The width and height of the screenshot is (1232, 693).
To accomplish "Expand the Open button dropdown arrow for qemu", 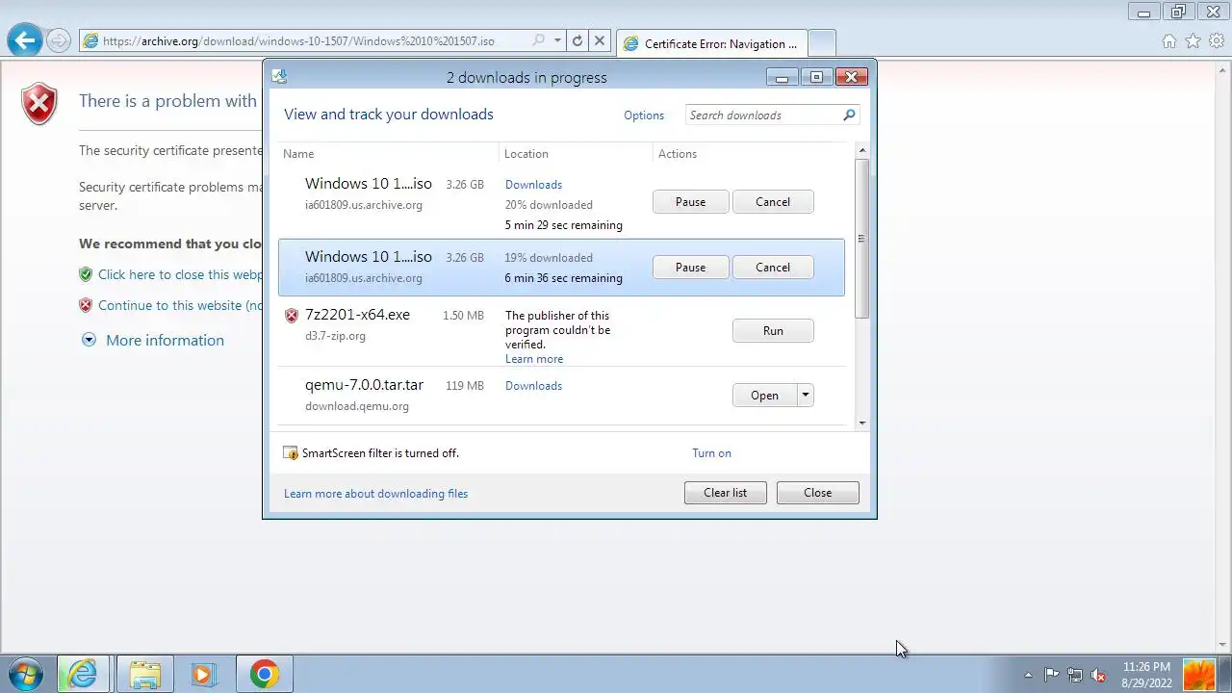I will click(x=806, y=396).
